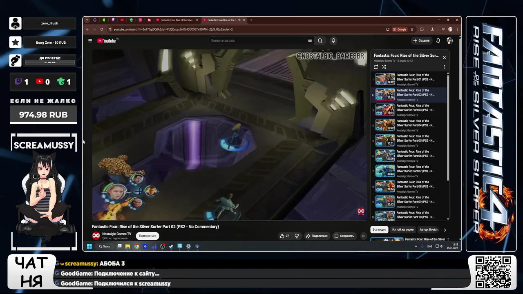Expand next filter chips with chevron arrow
The image size is (523, 294).
(445, 229)
